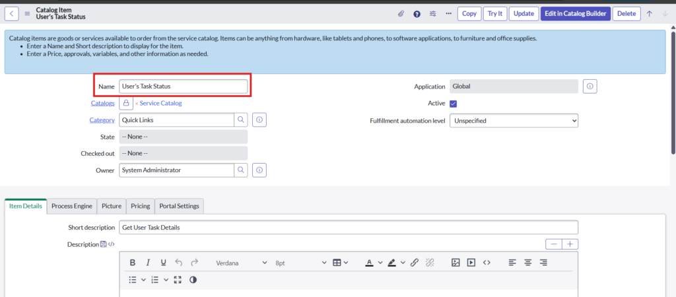Uncheck the Active checkbox
The height and width of the screenshot is (297, 676).
coord(454,104)
